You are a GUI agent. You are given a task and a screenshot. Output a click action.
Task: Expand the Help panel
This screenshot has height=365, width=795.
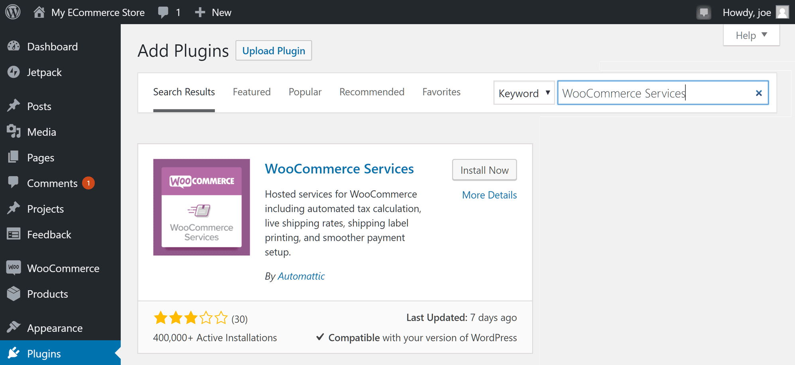(x=751, y=35)
